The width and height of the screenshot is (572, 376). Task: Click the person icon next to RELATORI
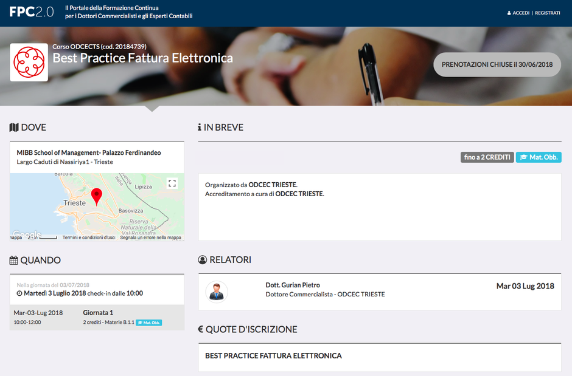click(x=202, y=259)
